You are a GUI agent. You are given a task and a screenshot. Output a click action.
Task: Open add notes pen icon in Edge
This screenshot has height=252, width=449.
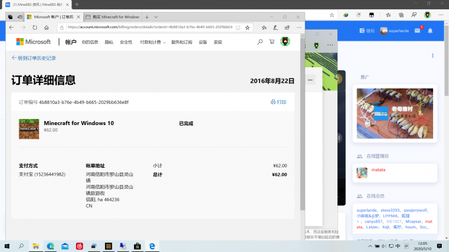click(275, 28)
